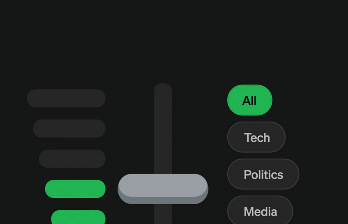Select the lowest green bar
The image size is (348, 224).
tap(78, 217)
